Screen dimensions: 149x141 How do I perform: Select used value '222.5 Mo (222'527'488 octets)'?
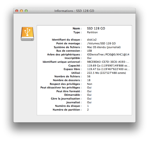(106, 73)
